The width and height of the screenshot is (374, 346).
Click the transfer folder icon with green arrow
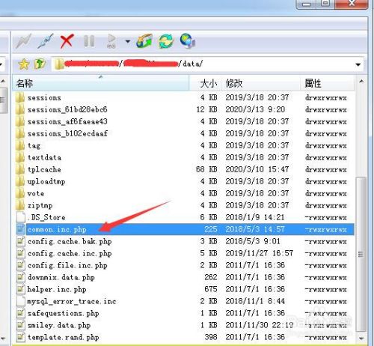point(144,41)
